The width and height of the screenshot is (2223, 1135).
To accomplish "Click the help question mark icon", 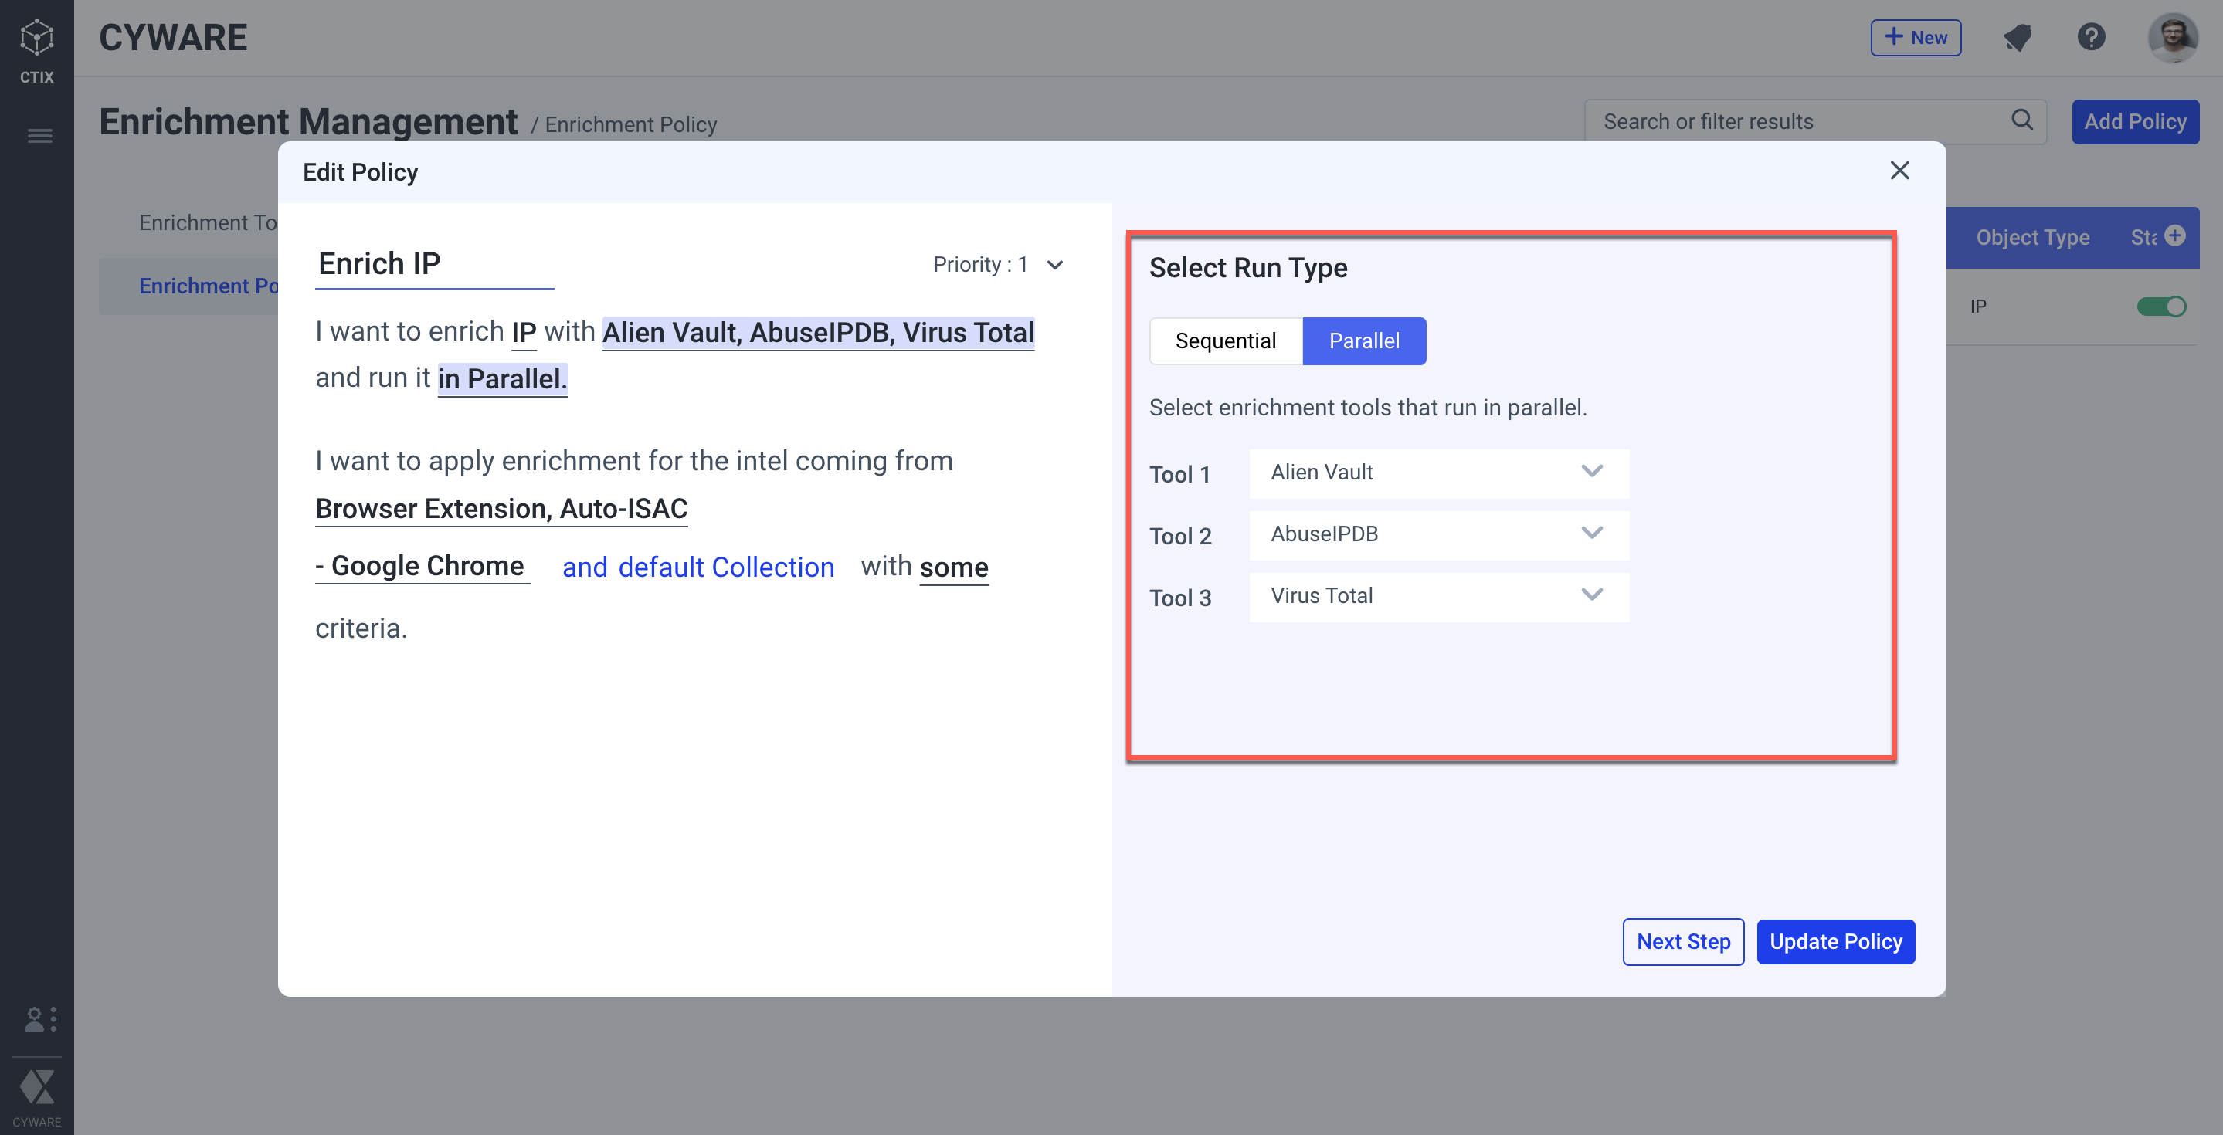I will [2091, 37].
